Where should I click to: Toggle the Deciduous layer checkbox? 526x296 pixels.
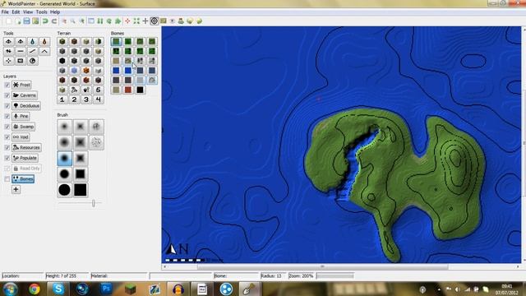[x=7, y=106]
